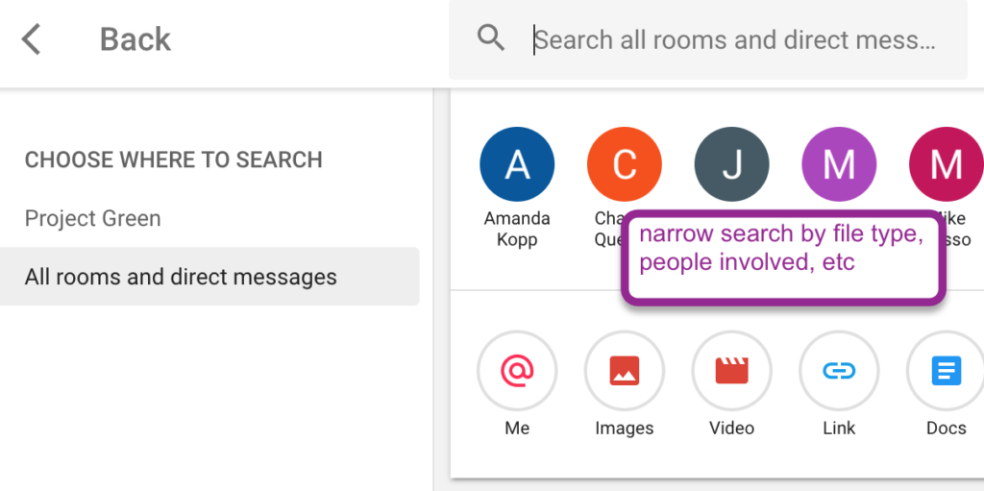
Task: Focus the search all rooms input field
Action: click(735, 40)
